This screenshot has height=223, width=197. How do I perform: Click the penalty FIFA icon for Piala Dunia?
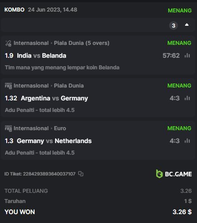[x=8, y=86]
